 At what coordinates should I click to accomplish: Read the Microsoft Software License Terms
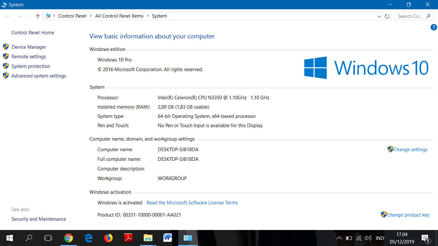tap(192, 203)
